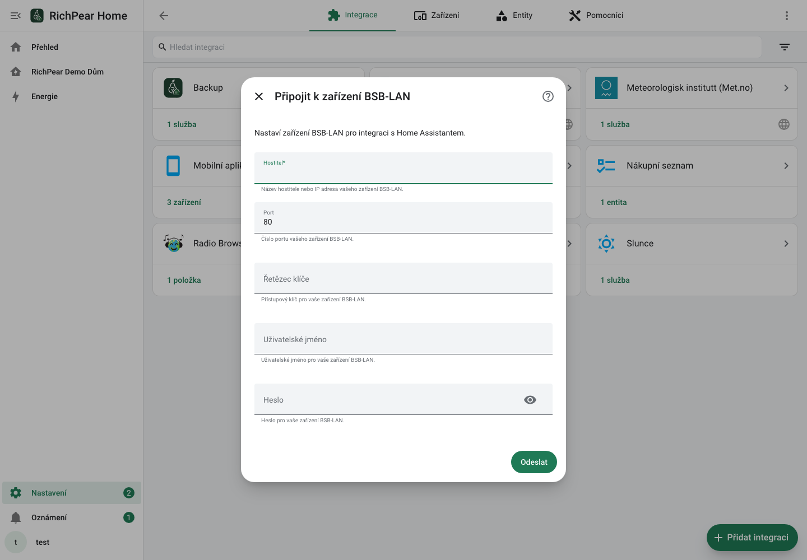The image size is (807, 560).
Task: Close the BSB-LAN dialog
Action: click(x=259, y=96)
